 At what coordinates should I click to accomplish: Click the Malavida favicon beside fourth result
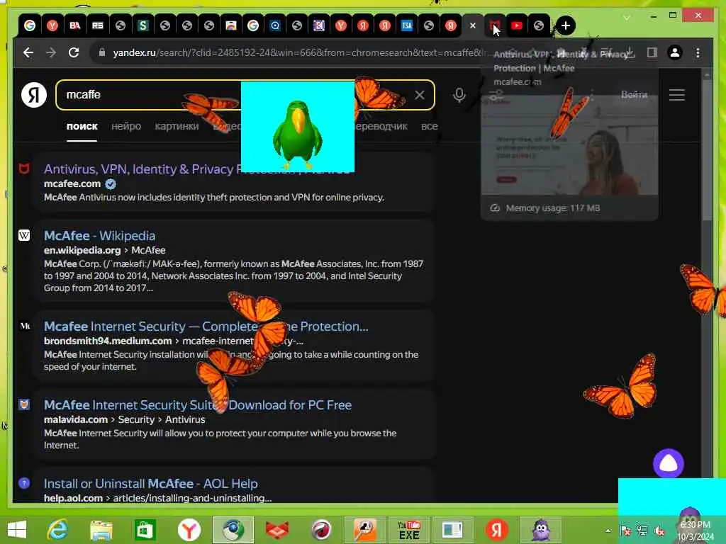24,404
